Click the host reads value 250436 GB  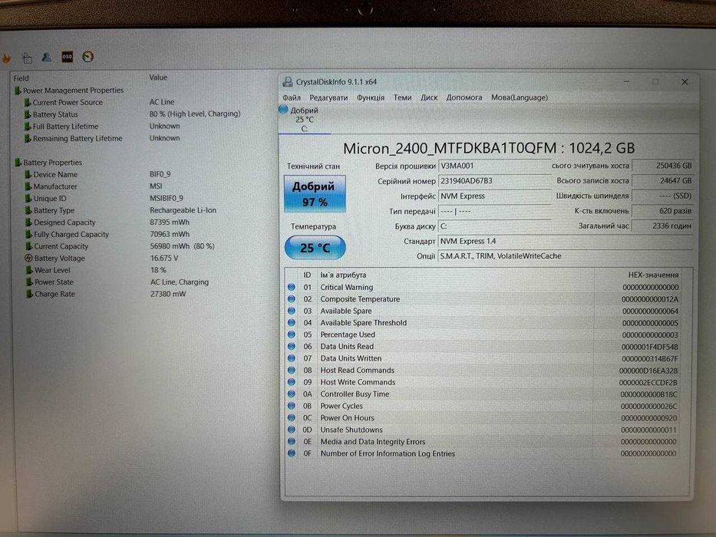click(x=663, y=166)
